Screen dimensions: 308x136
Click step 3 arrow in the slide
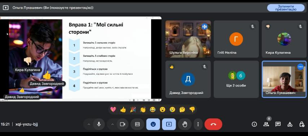click(74, 71)
